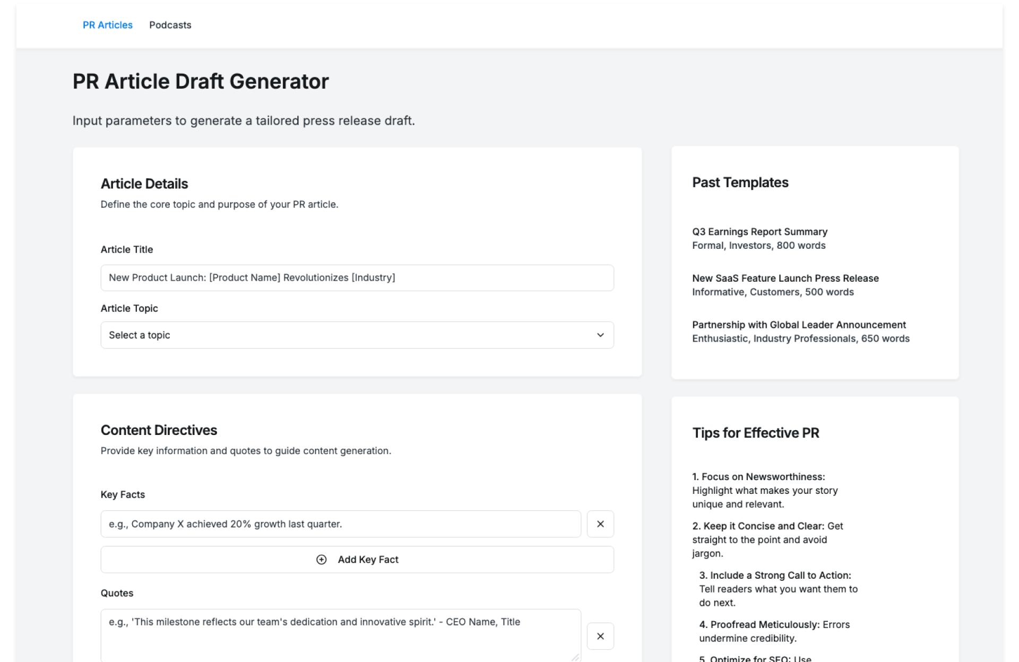Grab the Quotes textarea resize handle

point(575,657)
